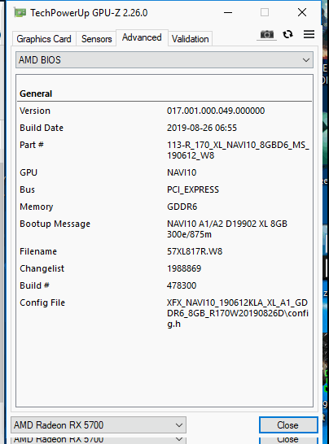Screen dimensions: 329x444
Task: Switch to the Graphics Card tab
Action: click(x=44, y=39)
